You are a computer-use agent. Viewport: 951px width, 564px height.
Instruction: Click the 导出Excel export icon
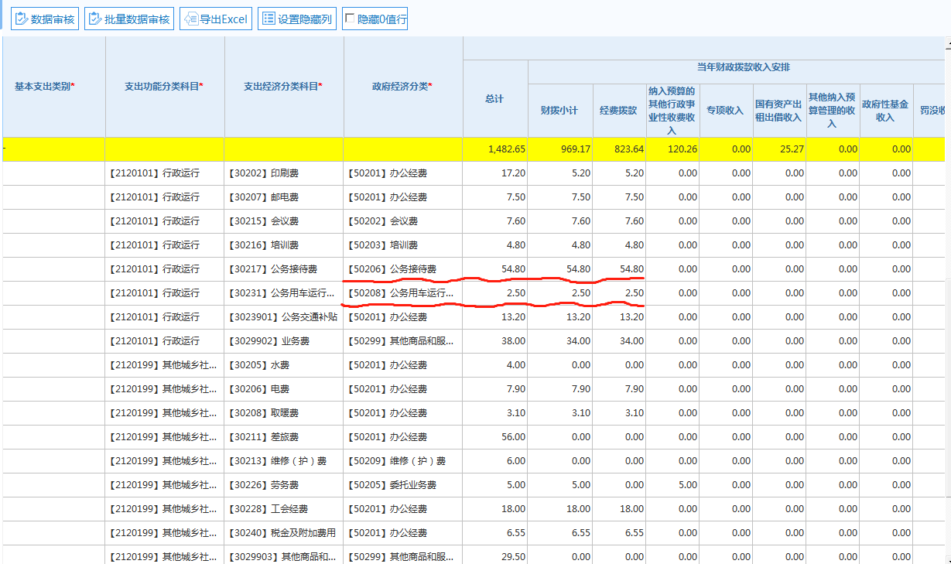coord(190,19)
